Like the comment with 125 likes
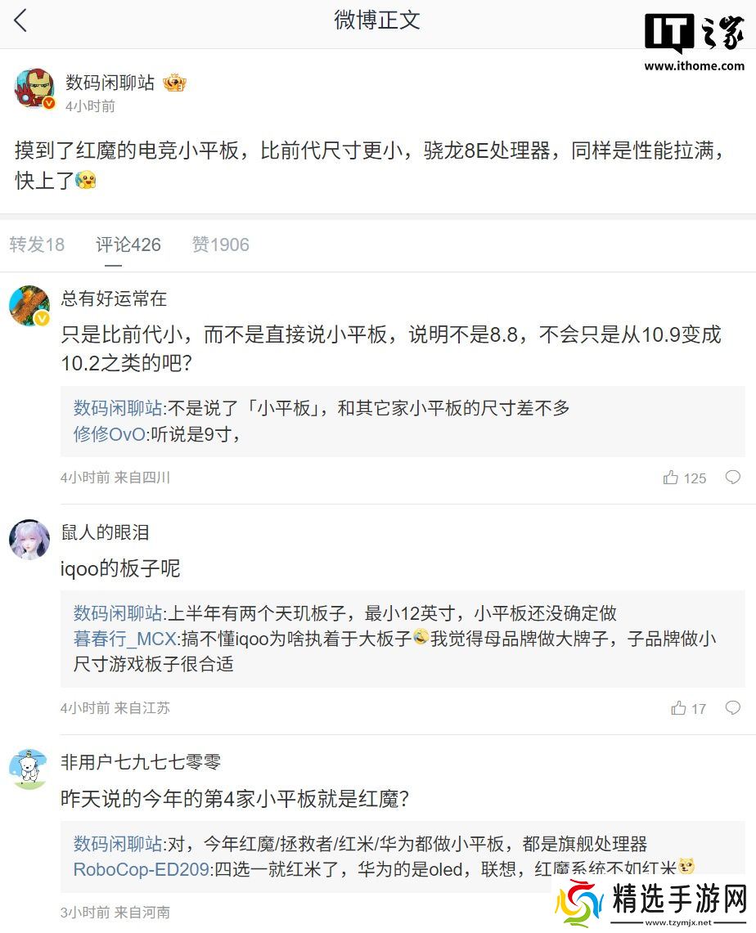This screenshot has width=756, height=933. coord(671,478)
